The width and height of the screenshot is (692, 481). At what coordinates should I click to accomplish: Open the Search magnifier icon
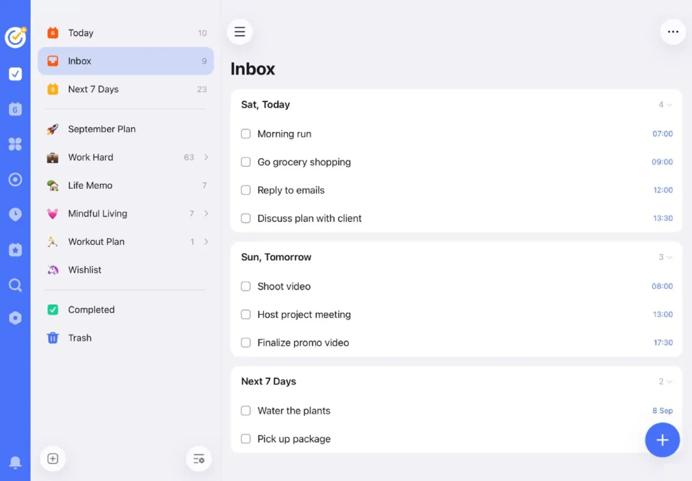[x=15, y=285]
